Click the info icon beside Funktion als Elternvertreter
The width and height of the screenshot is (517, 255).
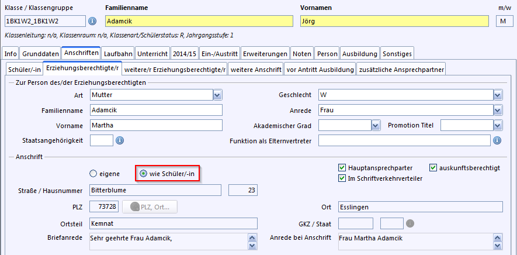497,140
